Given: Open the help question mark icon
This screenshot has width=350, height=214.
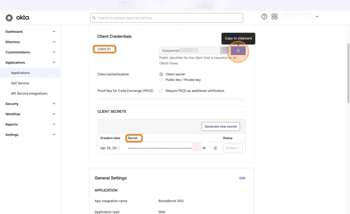Looking at the screenshot, I should [x=265, y=16].
